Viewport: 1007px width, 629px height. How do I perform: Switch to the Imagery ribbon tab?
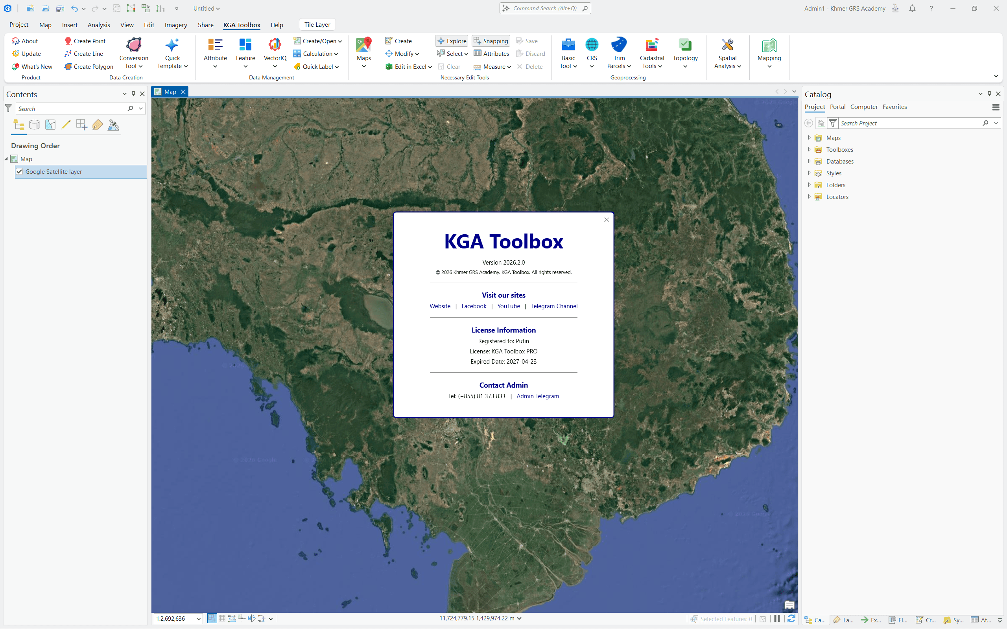click(175, 24)
